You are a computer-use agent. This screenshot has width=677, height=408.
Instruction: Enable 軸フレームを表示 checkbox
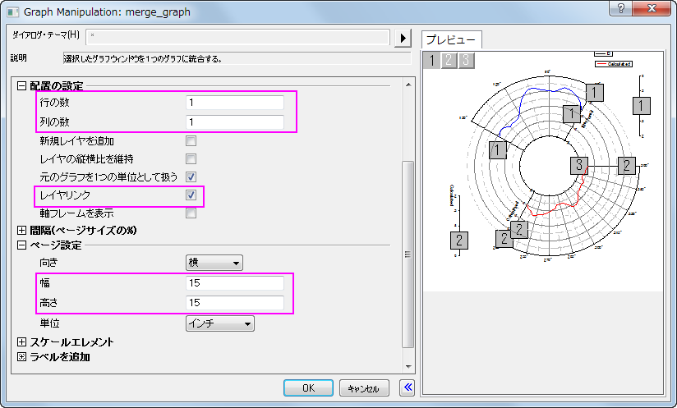tap(191, 213)
